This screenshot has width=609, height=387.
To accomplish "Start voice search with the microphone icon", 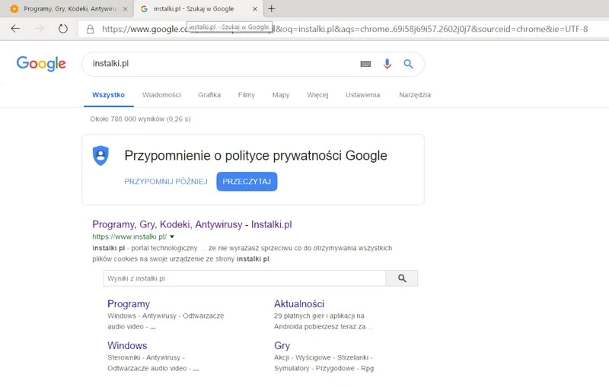I will (387, 64).
